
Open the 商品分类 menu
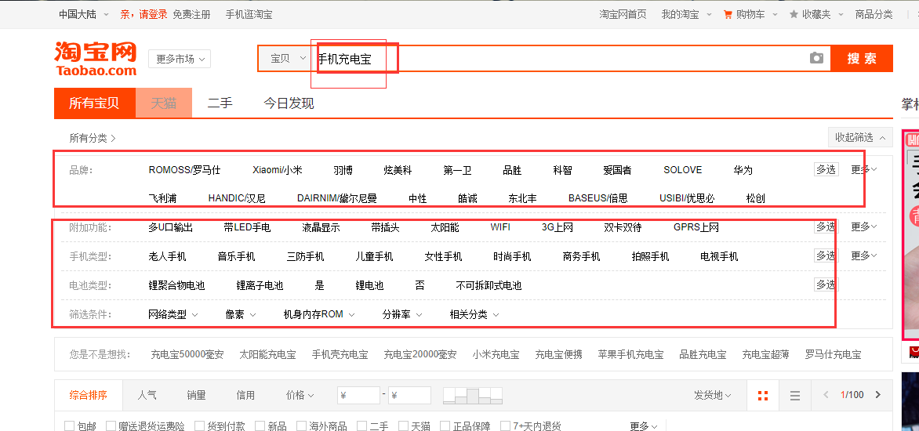click(x=874, y=15)
